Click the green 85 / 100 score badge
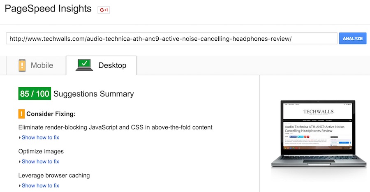 pos(35,94)
